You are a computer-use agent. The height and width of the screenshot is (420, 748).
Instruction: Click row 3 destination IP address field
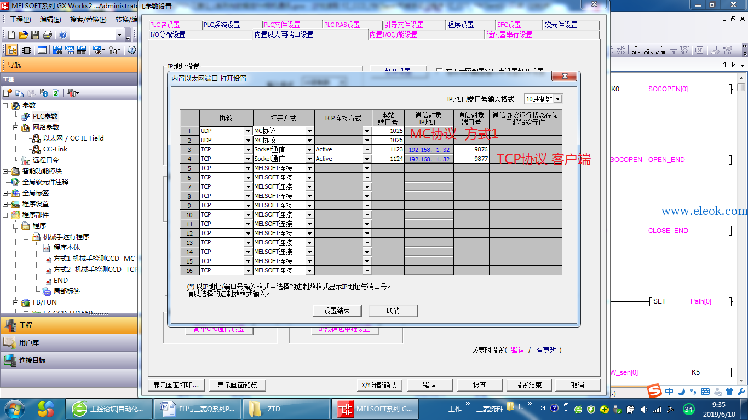click(x=429, y=150)
